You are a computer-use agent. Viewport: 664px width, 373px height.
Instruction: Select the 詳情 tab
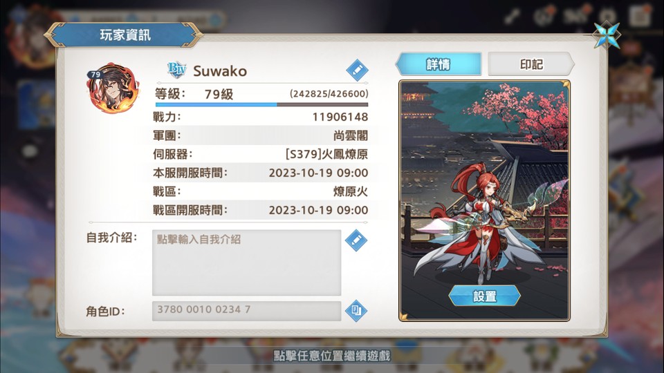coord(439,64)
